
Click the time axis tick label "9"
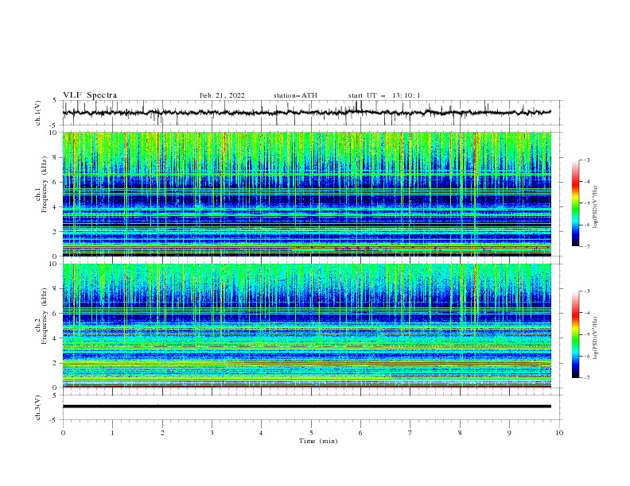pyautogui.click(x=509, y=433)
